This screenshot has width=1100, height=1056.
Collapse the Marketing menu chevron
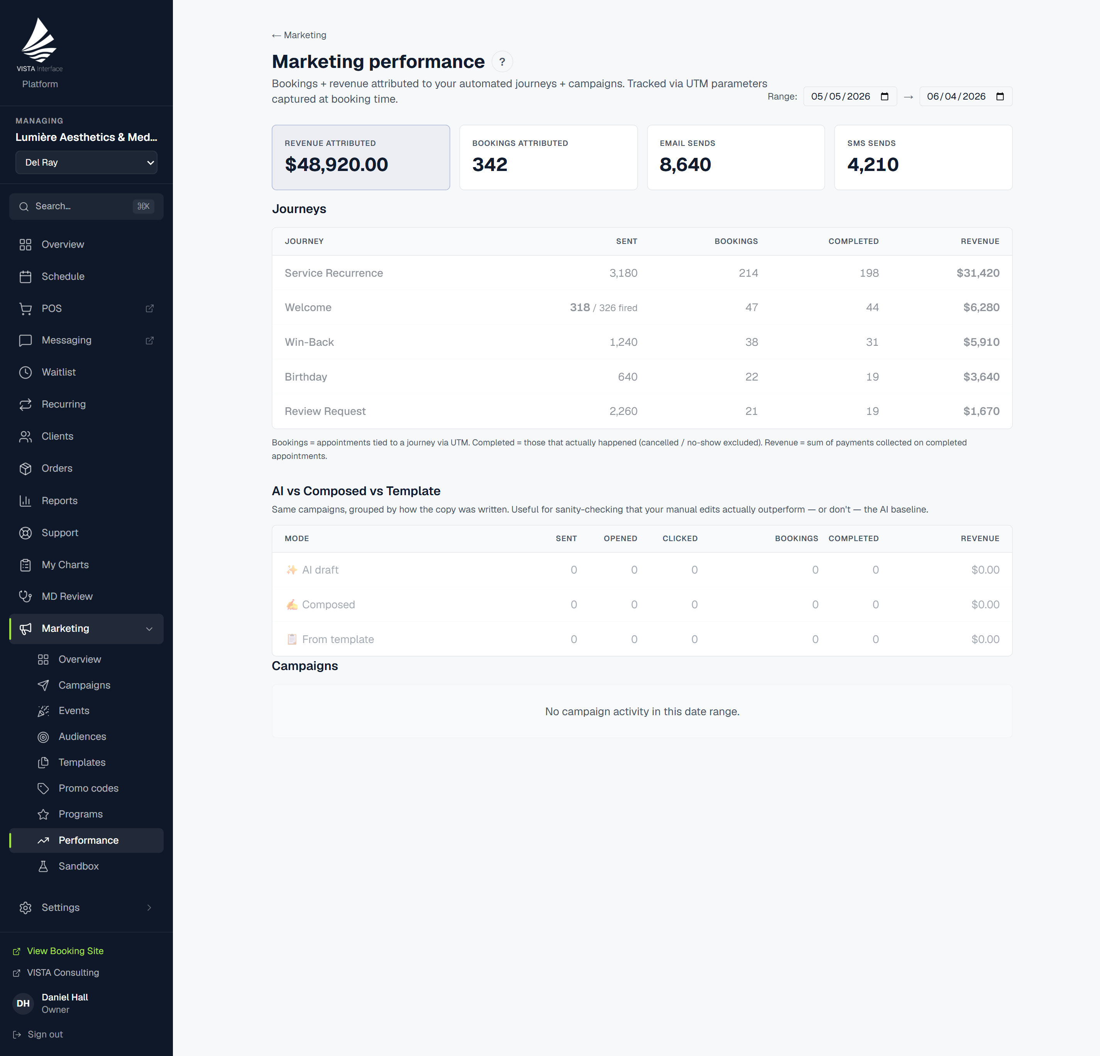[149, 629]
